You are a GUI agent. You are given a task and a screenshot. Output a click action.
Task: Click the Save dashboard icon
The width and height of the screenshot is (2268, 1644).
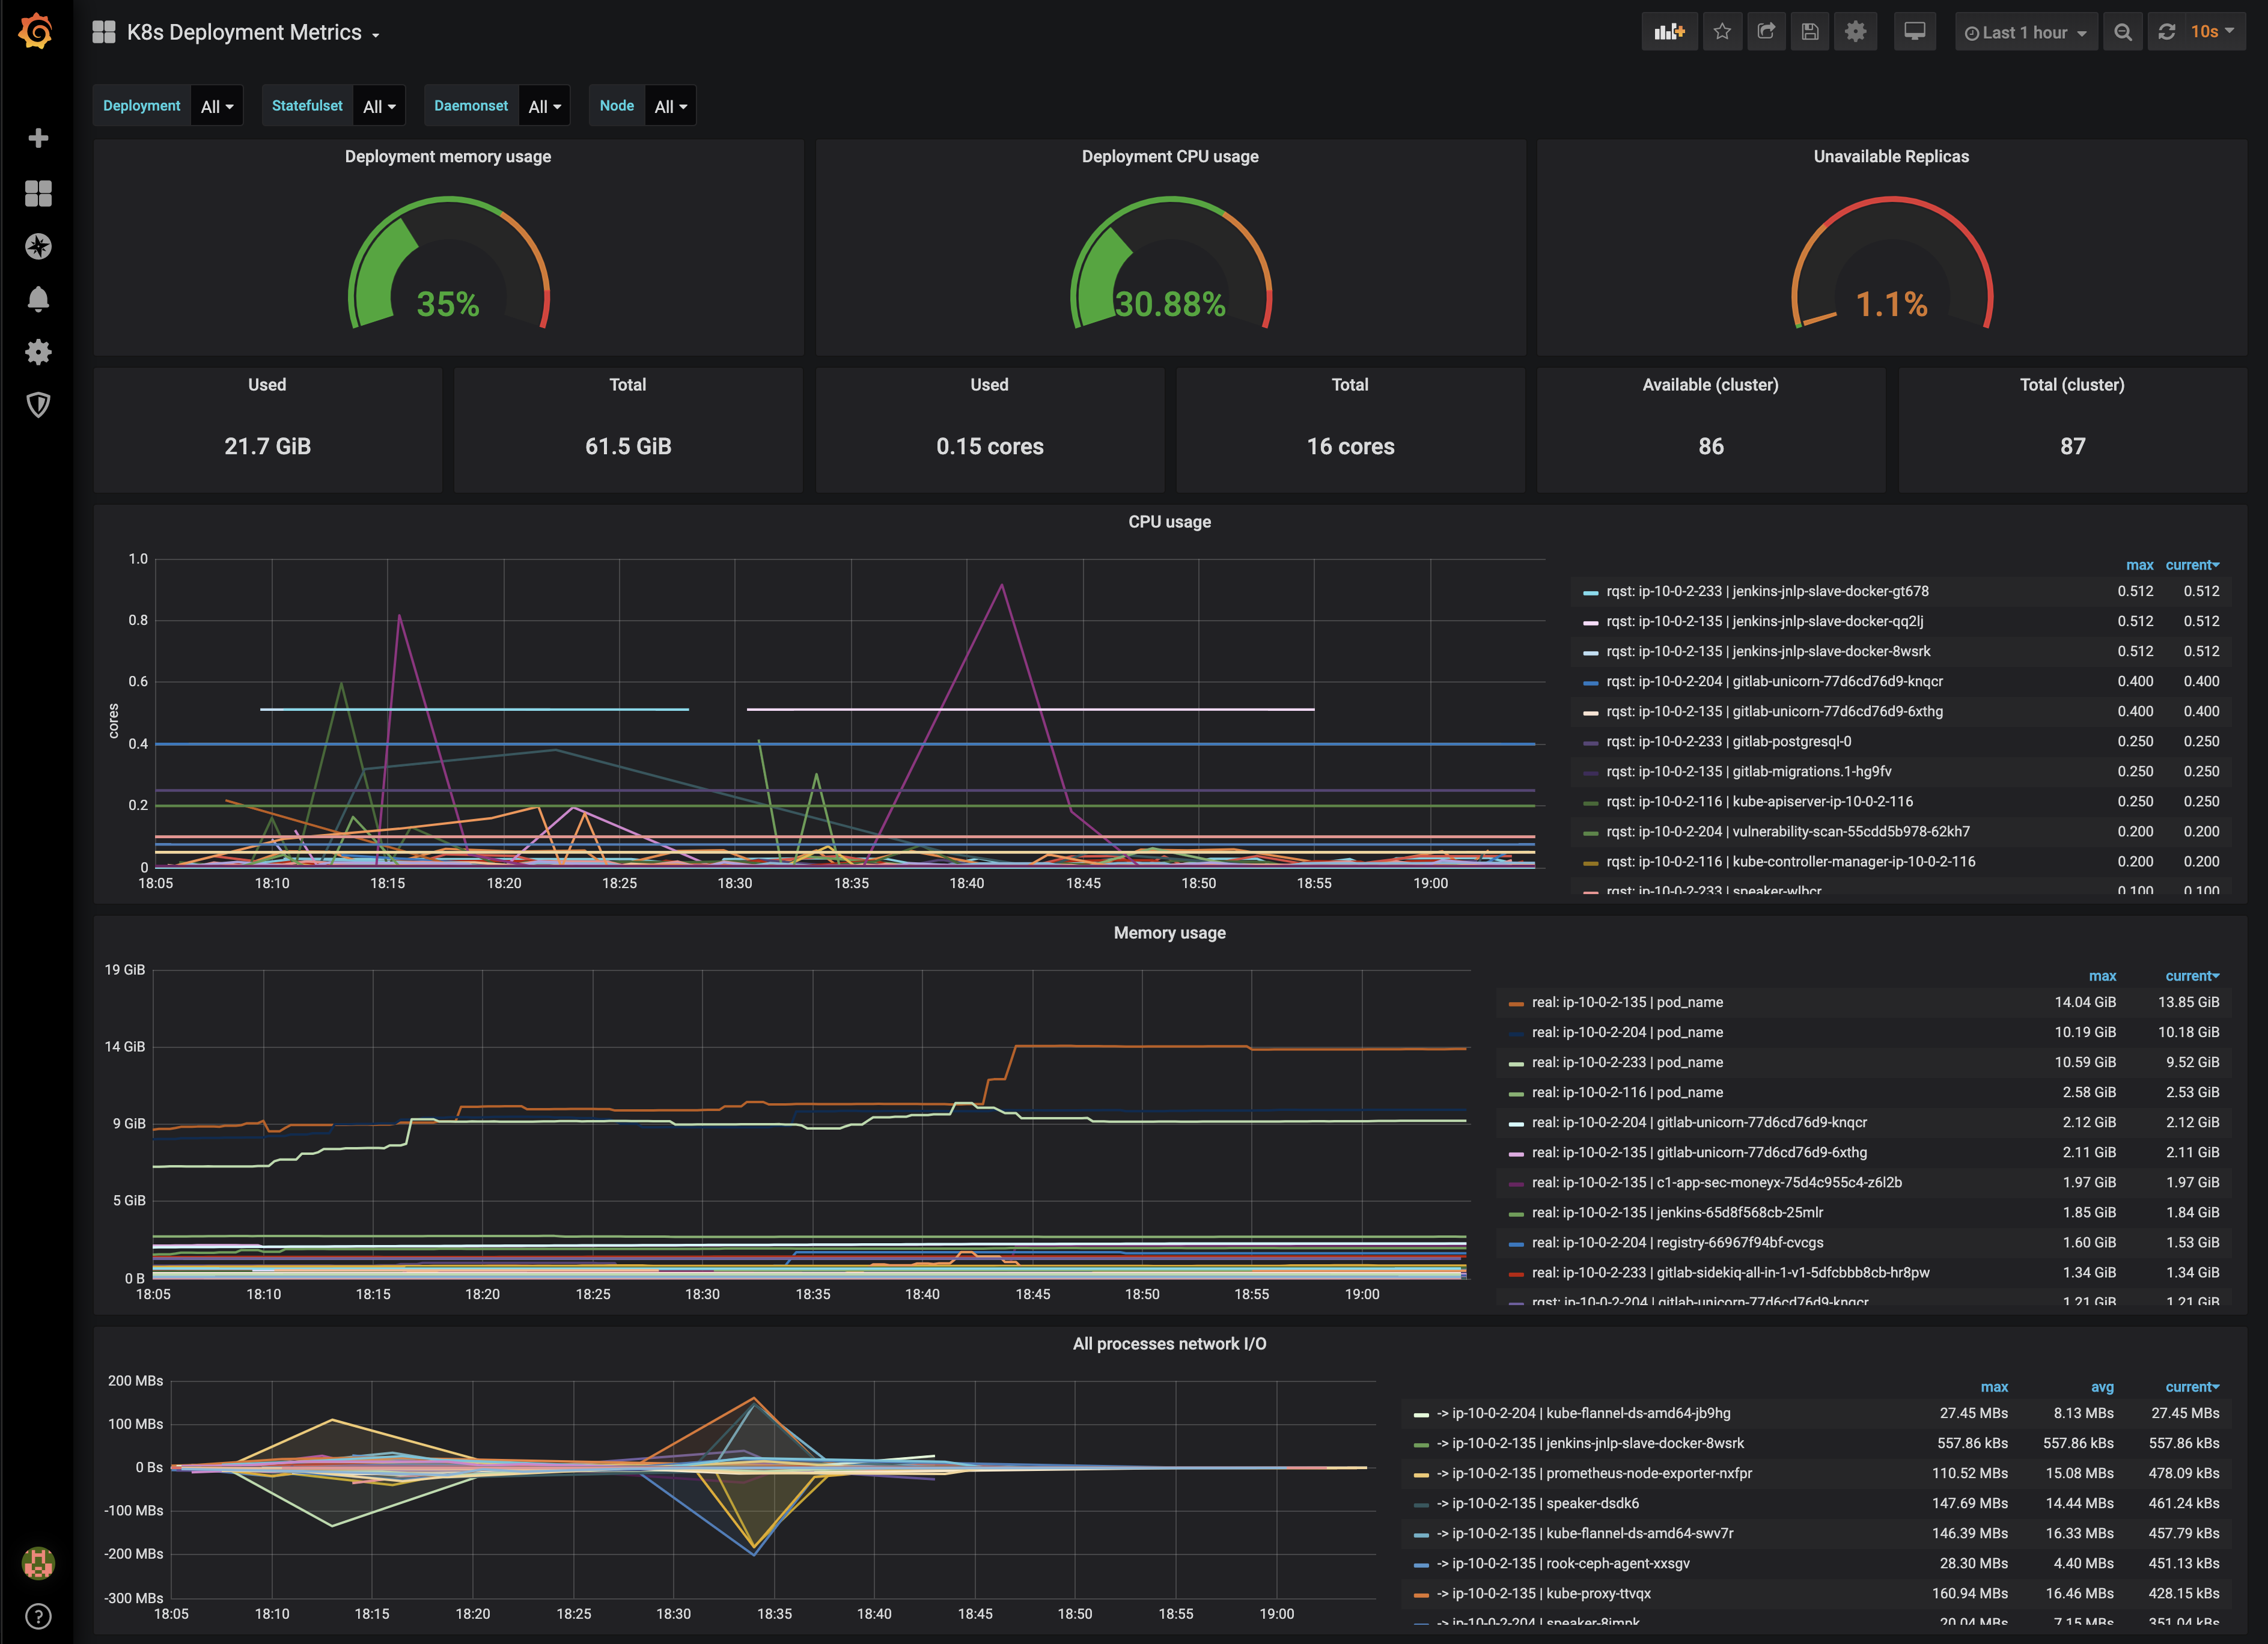pos(1810,32)
